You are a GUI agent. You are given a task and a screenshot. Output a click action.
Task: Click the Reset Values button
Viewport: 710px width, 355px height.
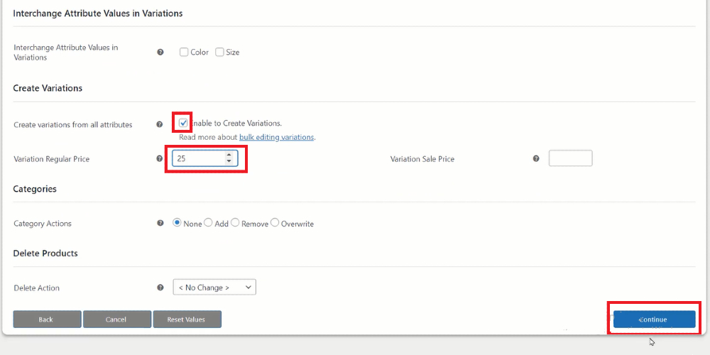[187, 319]
